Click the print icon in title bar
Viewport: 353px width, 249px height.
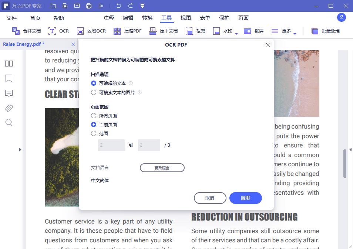89,6
